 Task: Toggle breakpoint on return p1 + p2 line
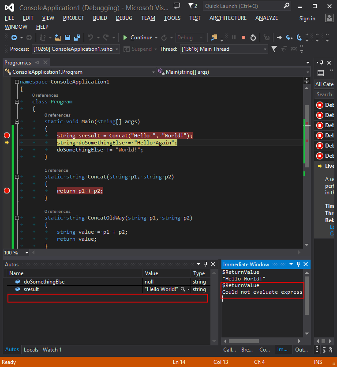click(7, 190)
